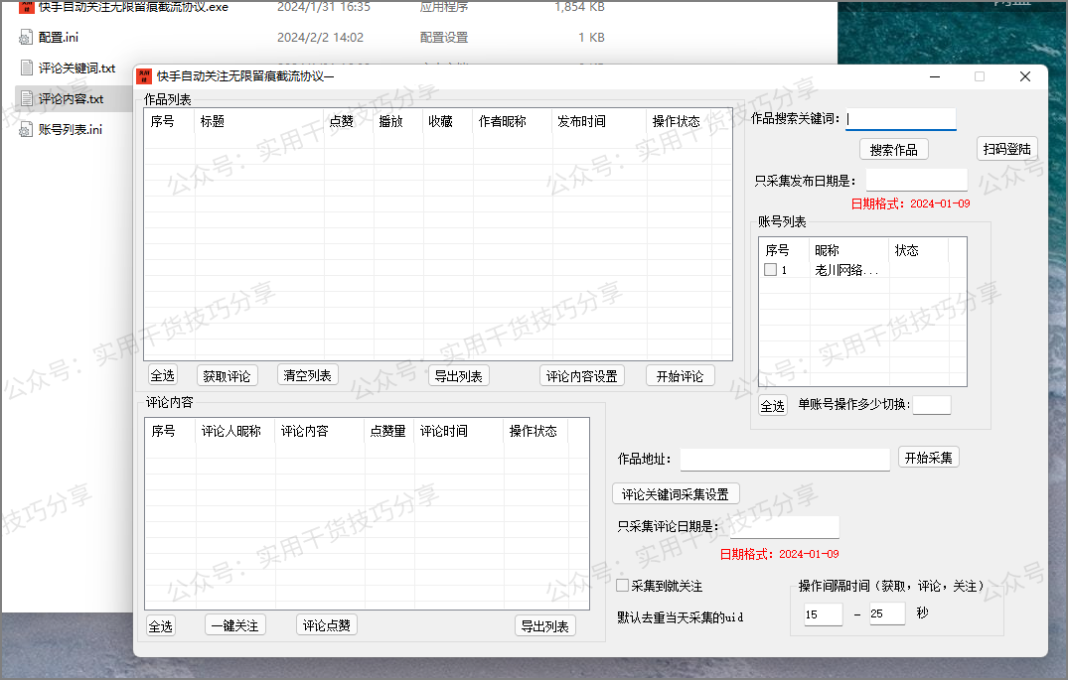This screenshot has height=680, width=1068.
Task: 点击 评论点赞 按钮
Action: pyautogui.click(x=326, y=624)
